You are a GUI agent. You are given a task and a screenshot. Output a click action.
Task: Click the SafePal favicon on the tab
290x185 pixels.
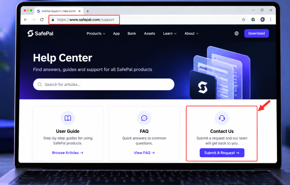(x=39, y=11)
